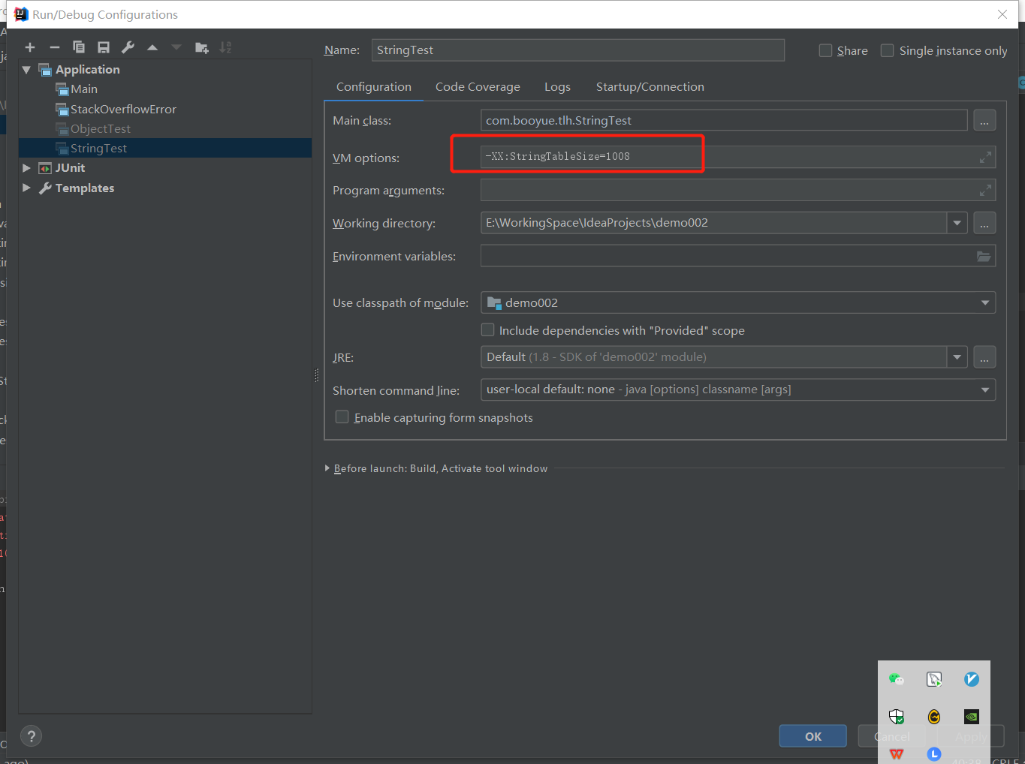
Task: Check Include dependencies with Provided scope
Action: pyautogui.click(x=487, y=329)
